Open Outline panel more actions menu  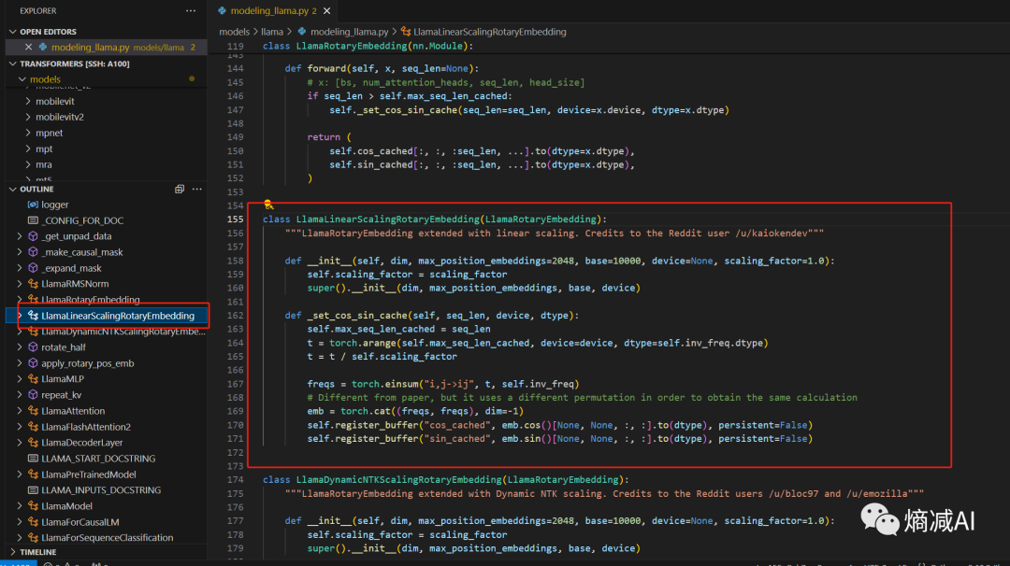197,189
